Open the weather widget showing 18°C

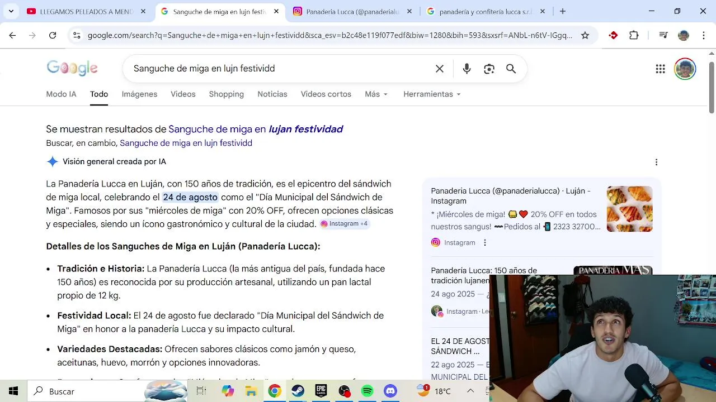(x=434, y=391)
